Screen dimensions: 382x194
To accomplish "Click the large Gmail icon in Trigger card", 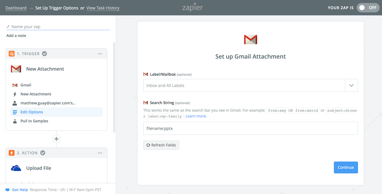I will (x=16, y=69).
